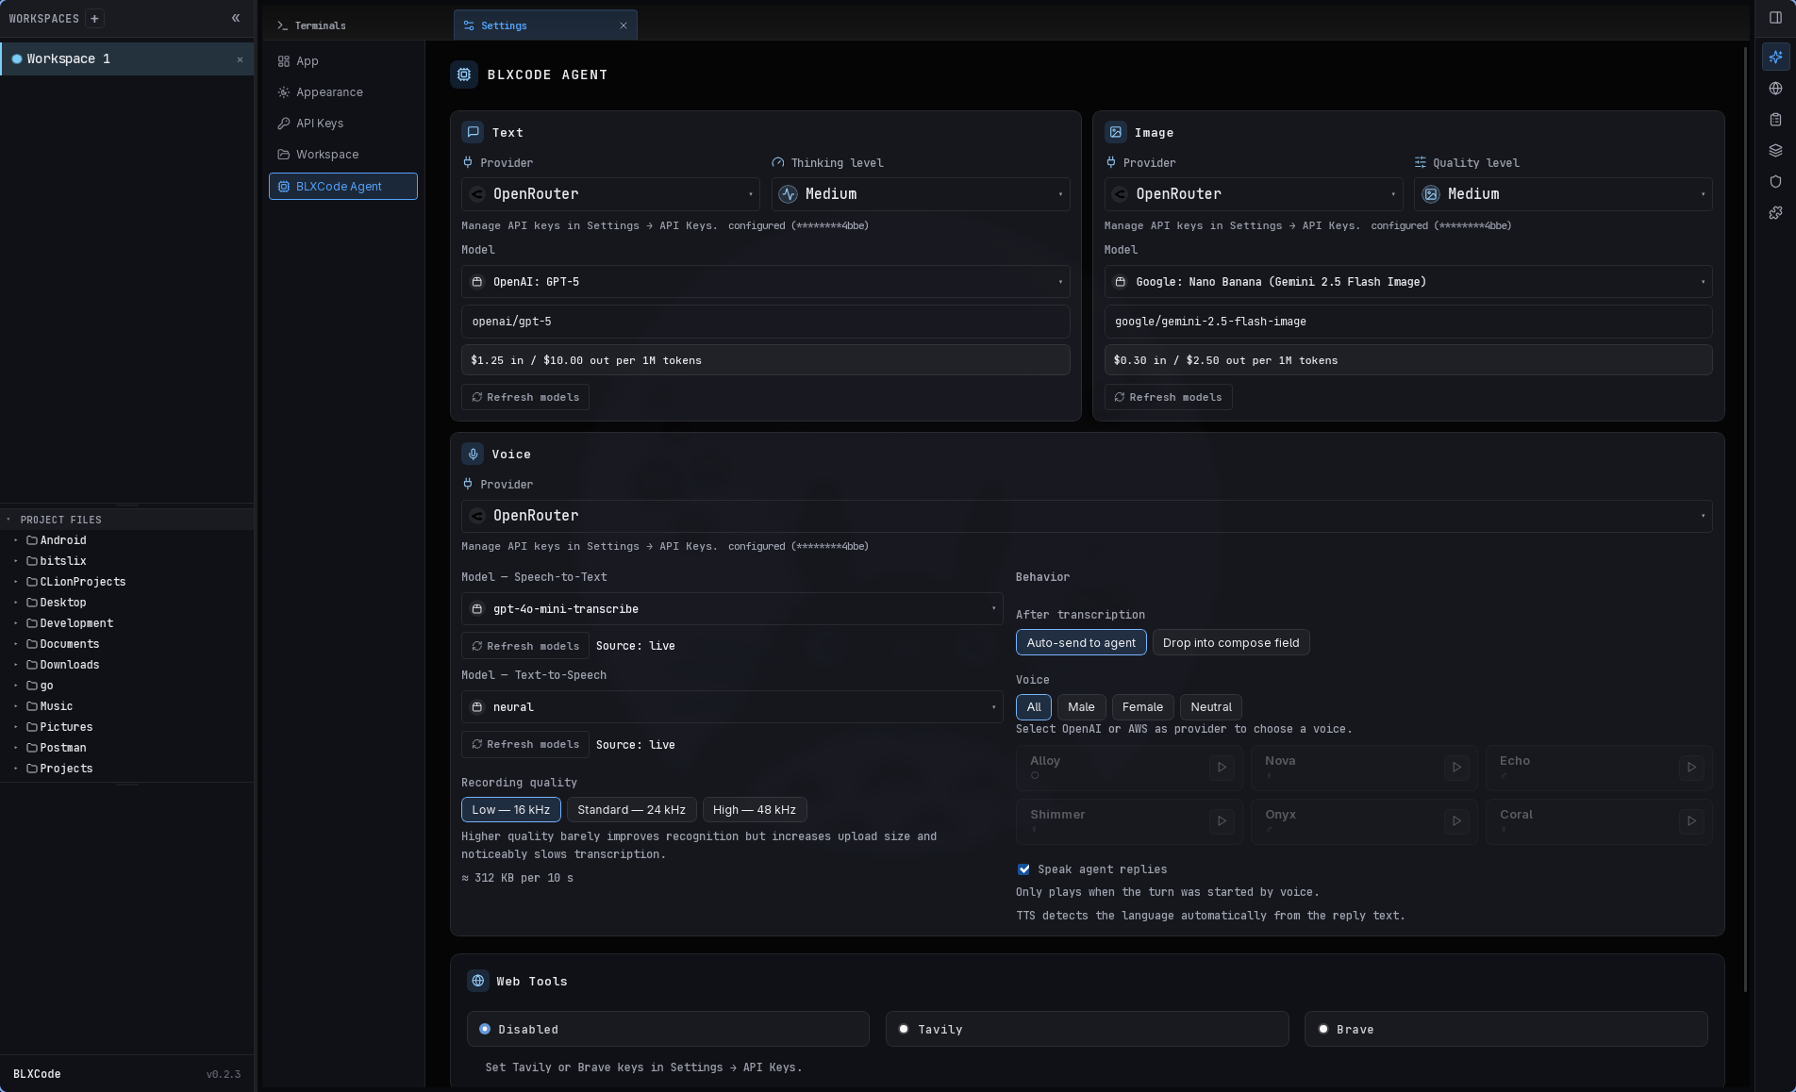Select Brave as web tools provider
The width and height of the screenshot is (1796, 1092).
(1505, 1029)
